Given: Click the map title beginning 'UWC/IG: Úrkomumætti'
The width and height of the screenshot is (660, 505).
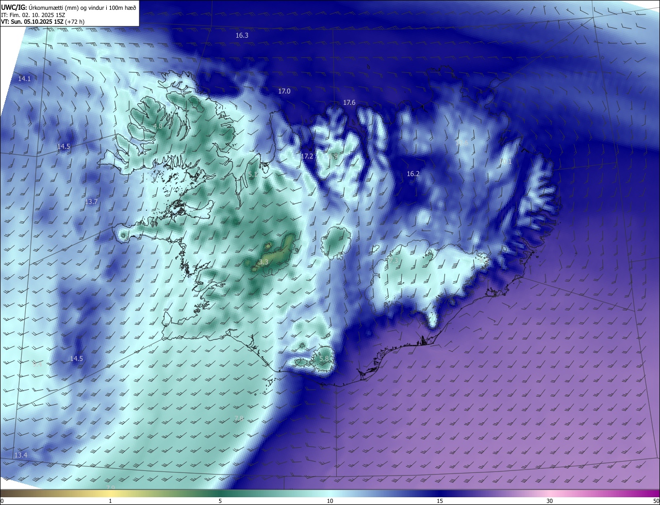Looking at the screenshot, I should click(69, 7).
